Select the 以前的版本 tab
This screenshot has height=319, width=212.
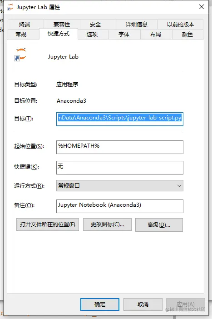180,25
